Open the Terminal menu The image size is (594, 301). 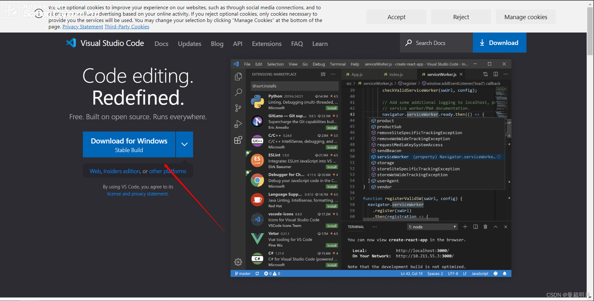[337, 64]
